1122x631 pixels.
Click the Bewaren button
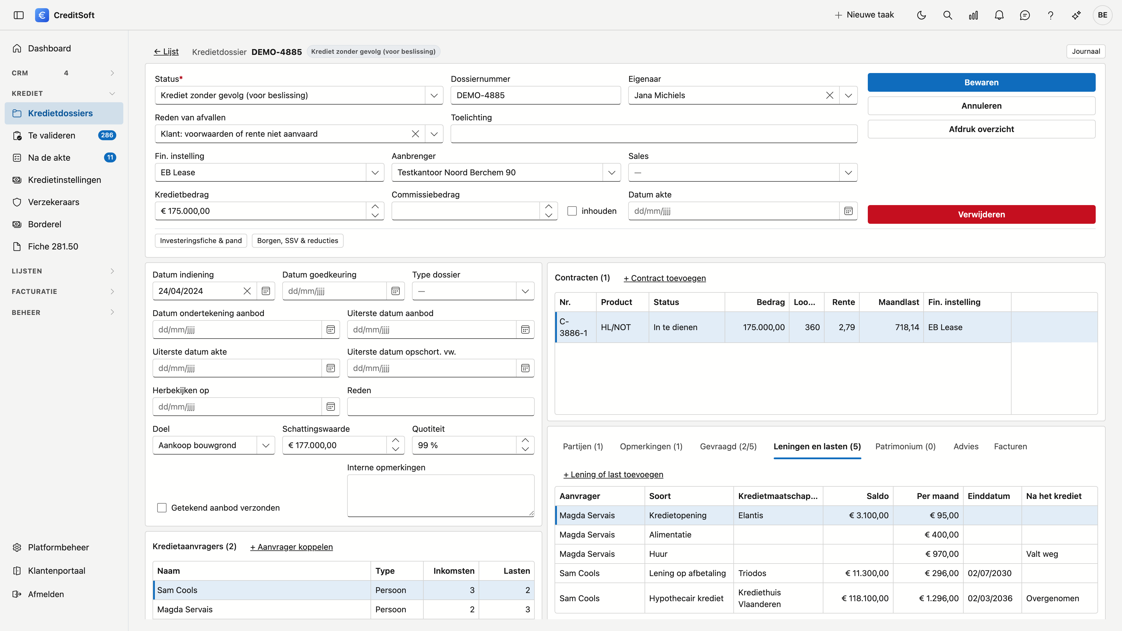click(x=981, y=82)
